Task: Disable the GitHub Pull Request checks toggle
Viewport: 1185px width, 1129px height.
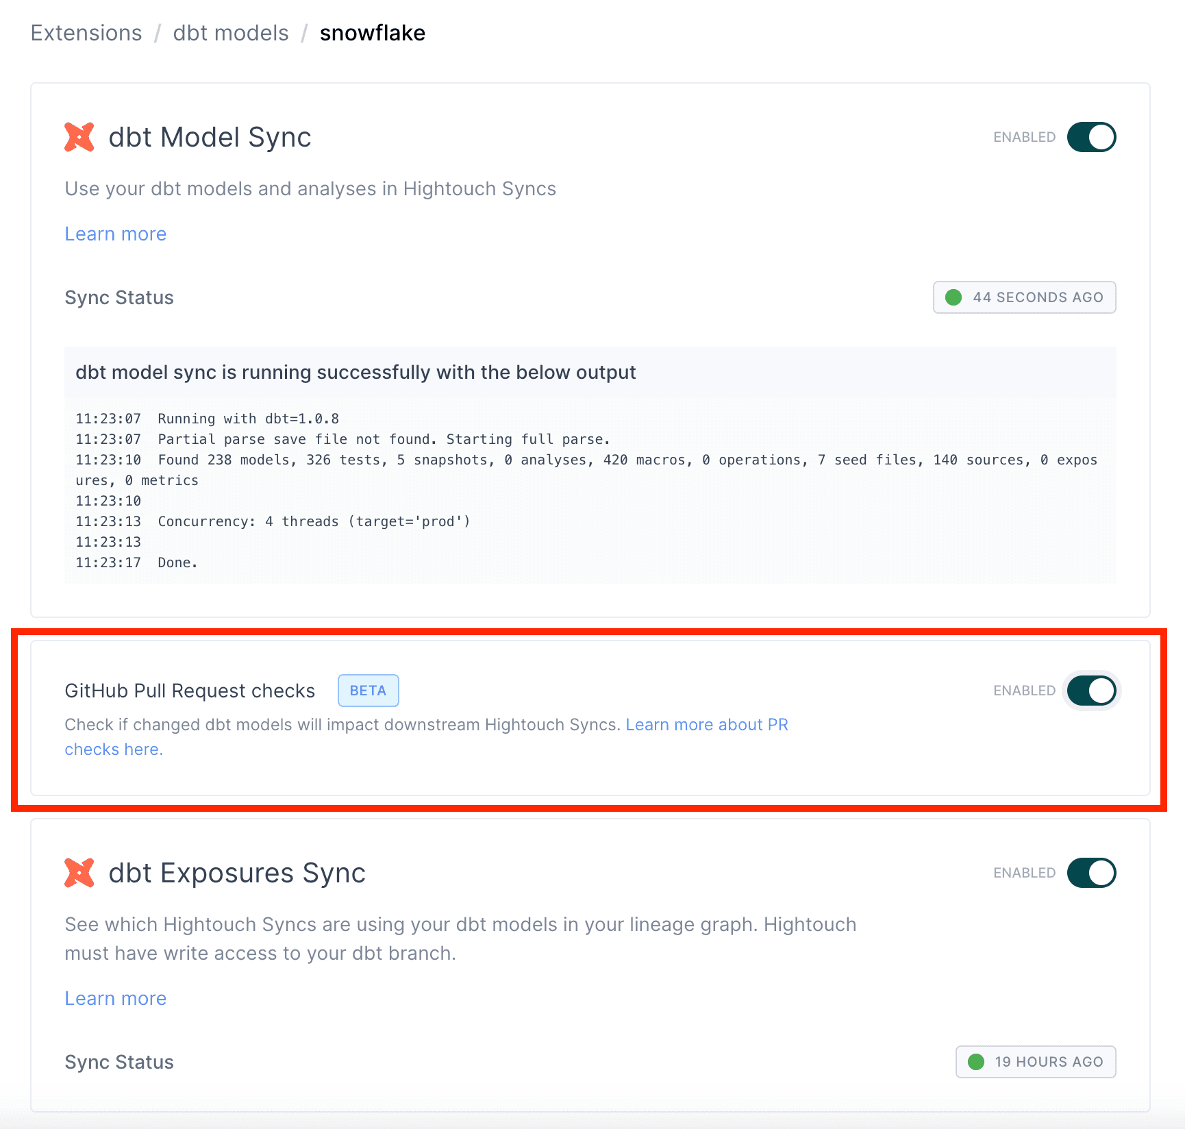Action: pyautogui.click(x=1091, y=691)
